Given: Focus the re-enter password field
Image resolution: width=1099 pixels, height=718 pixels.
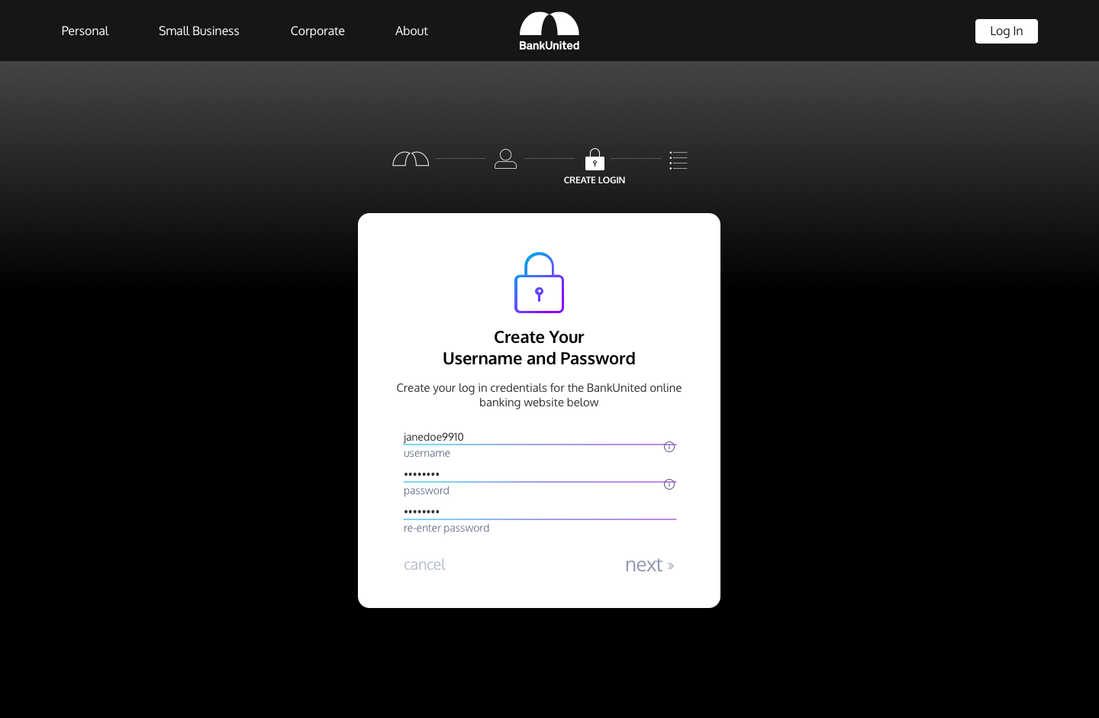Looking at the screenshot, I should point(540,512).
